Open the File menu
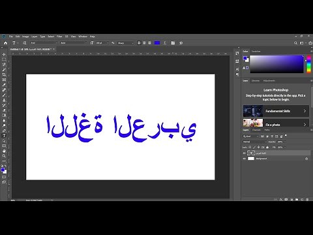 (10, 37)
